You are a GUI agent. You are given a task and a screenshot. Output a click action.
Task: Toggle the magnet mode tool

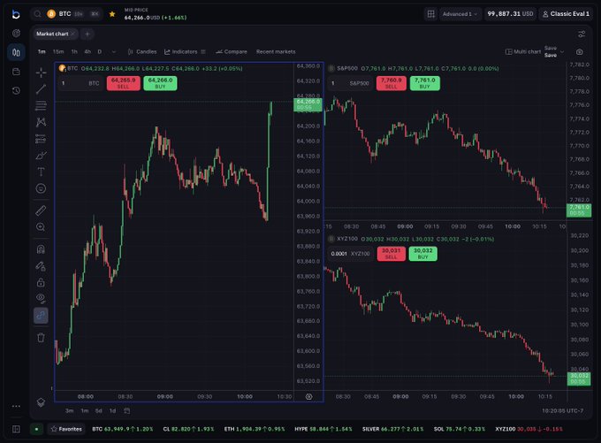pos(41,249)
